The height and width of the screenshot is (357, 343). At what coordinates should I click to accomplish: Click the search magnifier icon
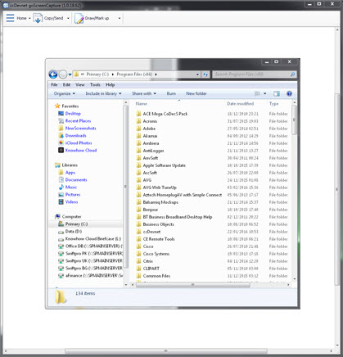pyautogui.click(x=292, y=75)
